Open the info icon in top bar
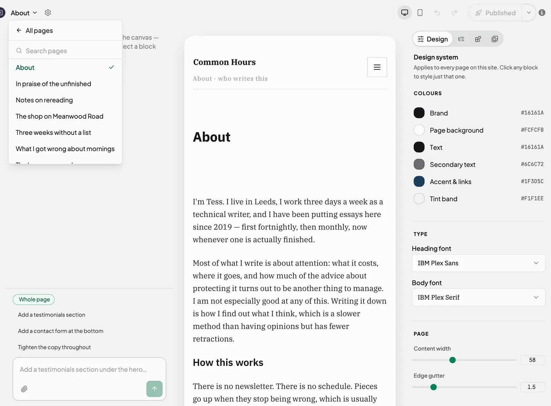Image resolution: width=551 pixels, height=406 pixels. (x=542, y=13)
